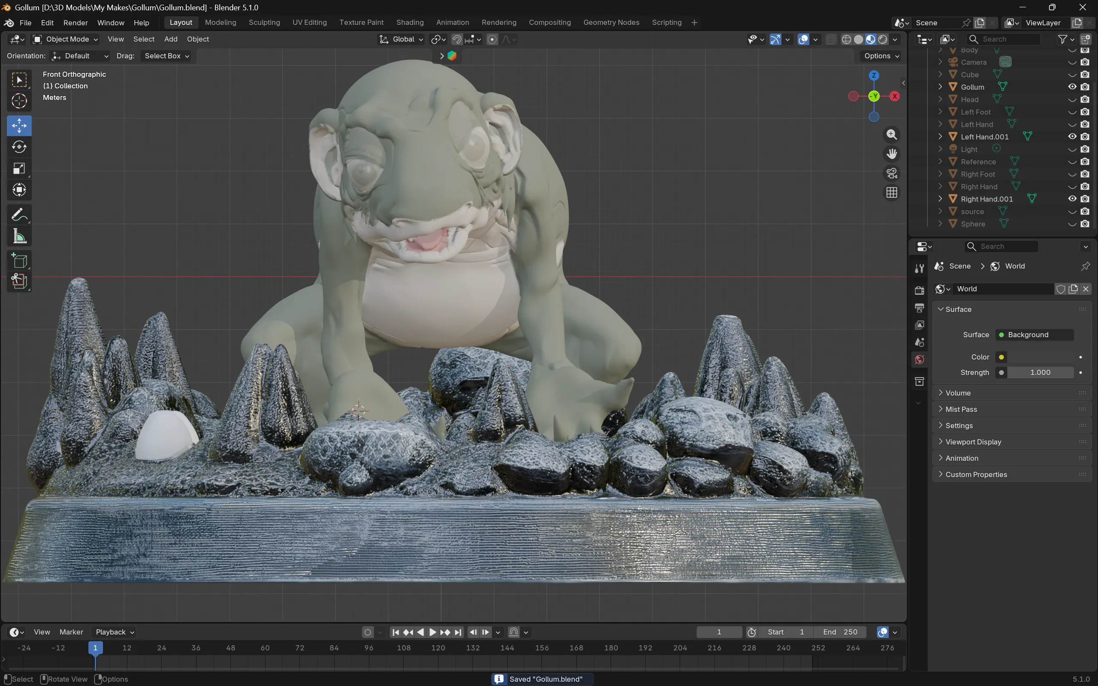Open the World properties tab icon
The width and height of the screenshot is (1098, 686).
point(919,360)
